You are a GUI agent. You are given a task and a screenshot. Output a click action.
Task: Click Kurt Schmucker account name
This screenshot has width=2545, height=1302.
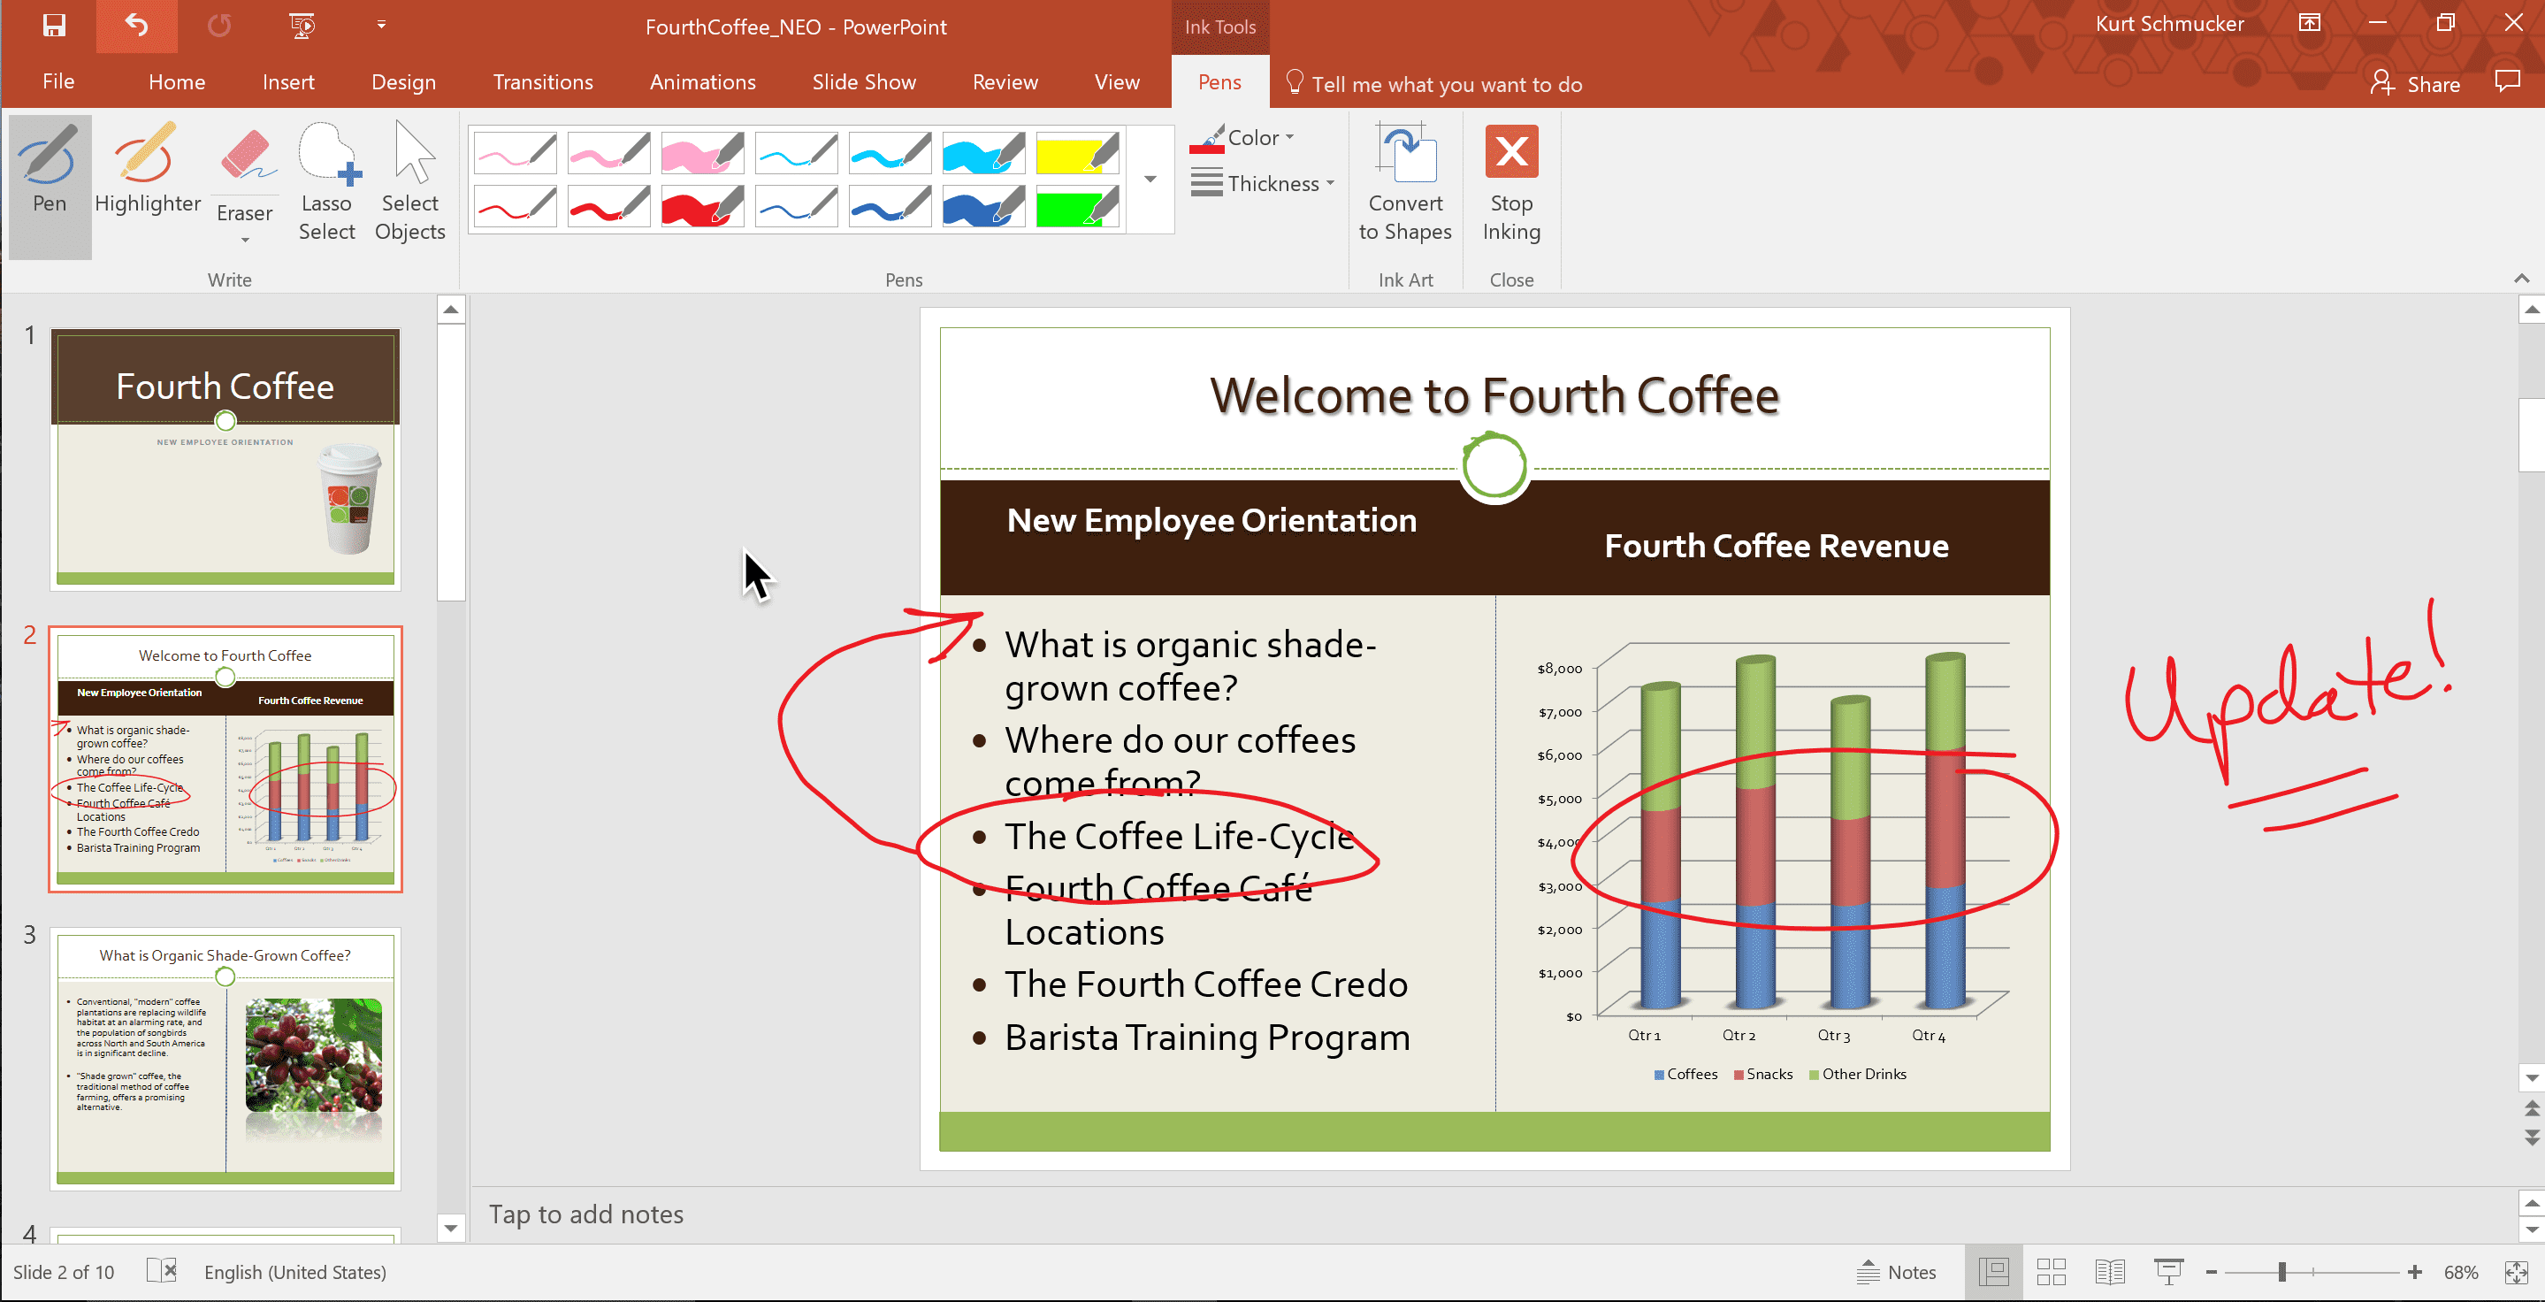[x=2169, y=24]
